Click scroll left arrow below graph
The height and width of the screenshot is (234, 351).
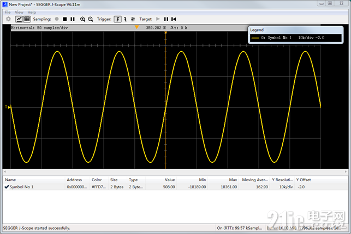tap(5, 172)
